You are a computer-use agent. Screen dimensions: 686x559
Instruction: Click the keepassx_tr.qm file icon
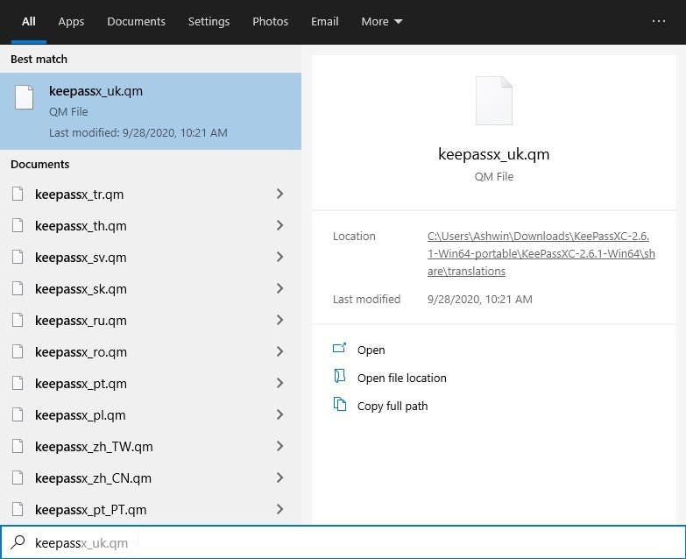[x=18, y=195]
